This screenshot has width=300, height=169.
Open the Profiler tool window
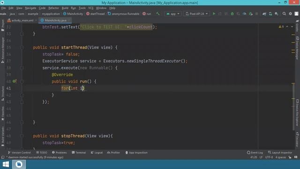113,153
